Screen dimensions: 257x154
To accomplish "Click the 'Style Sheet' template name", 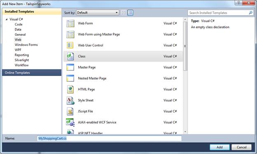I will 86,100.
